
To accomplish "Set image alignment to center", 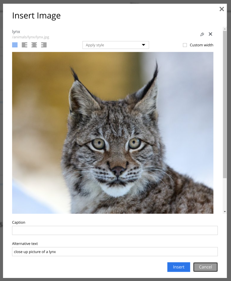I will pos(34,45).
